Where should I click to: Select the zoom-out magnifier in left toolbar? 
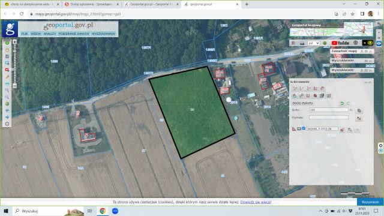click(7, 97)
